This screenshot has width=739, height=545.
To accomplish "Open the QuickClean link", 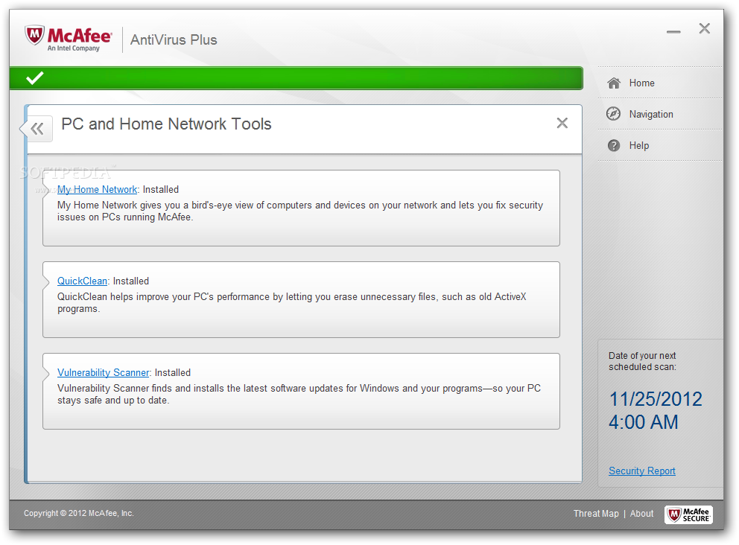I will (x=83, y=281).
